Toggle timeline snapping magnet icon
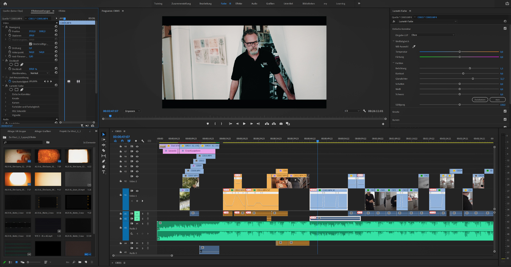 coord(122,141)
